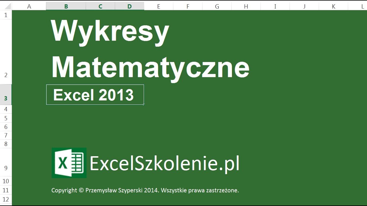This screenshot has width=367, height=206.
Task: Select column F header
Action: pyautogui.click(x=188, y=6)
